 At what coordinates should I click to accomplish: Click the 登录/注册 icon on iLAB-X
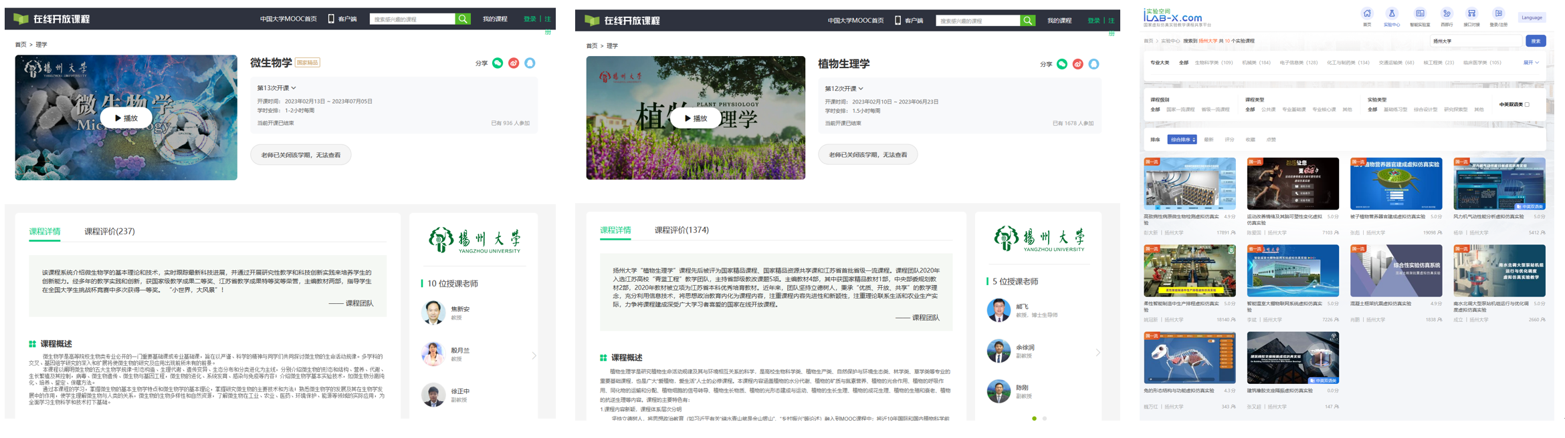coord(1499,14)
